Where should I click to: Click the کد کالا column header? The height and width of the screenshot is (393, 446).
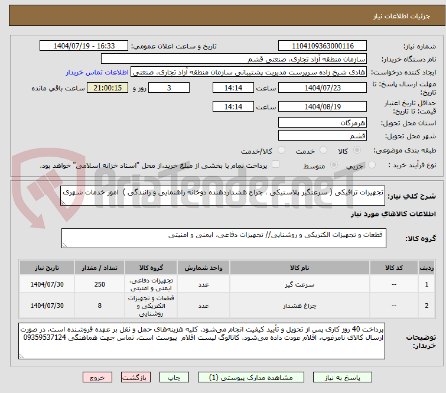[394, 268]
